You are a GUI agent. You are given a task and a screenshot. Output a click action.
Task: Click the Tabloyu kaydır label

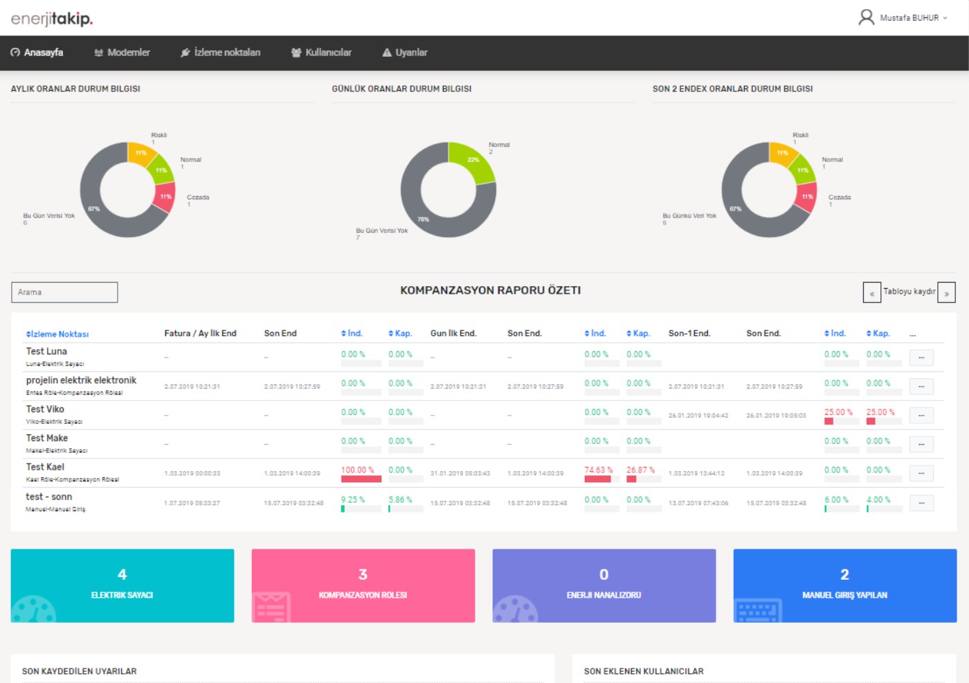[x=909, y=292]
